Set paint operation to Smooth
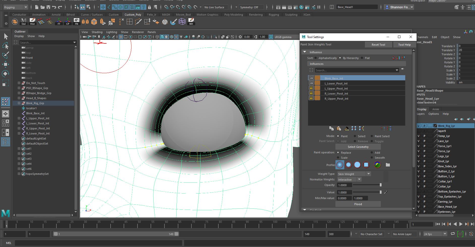This screenshot has width=475, height=247. pos(372,158)
